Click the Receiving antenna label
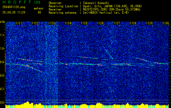 tap(63, 13)
